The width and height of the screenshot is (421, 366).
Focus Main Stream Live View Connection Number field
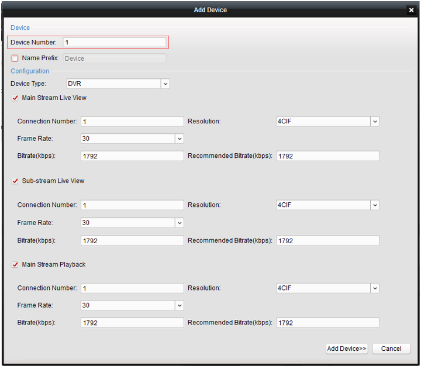pos(132,122)
